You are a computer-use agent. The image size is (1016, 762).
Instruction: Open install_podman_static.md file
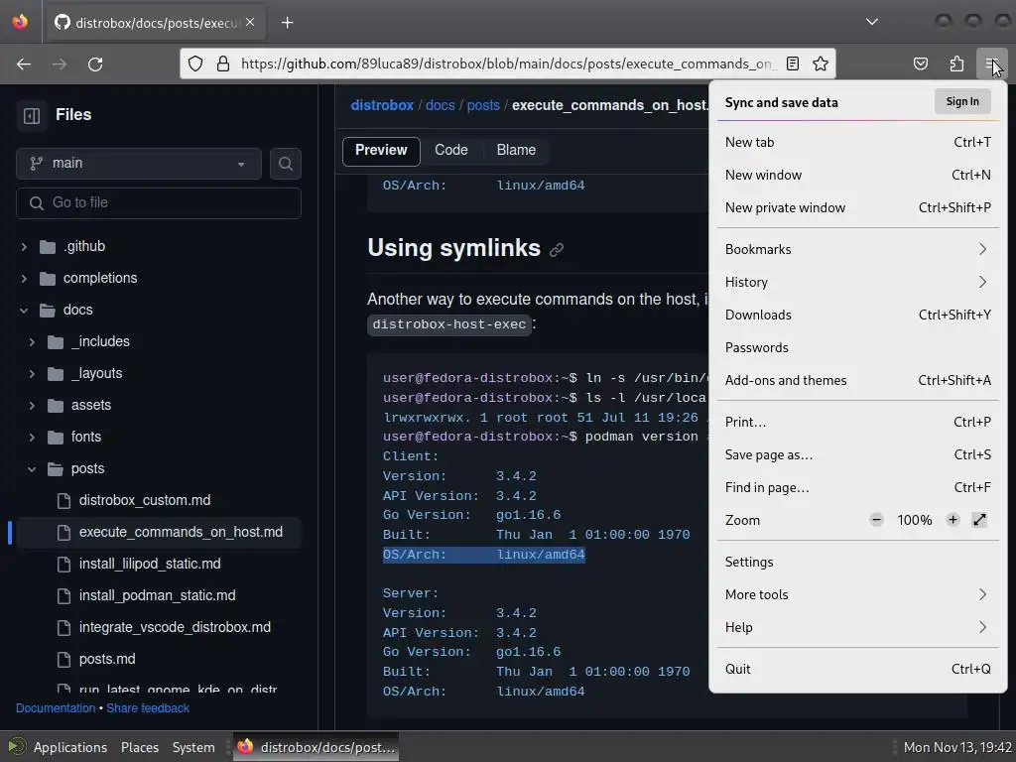point(159,595)
